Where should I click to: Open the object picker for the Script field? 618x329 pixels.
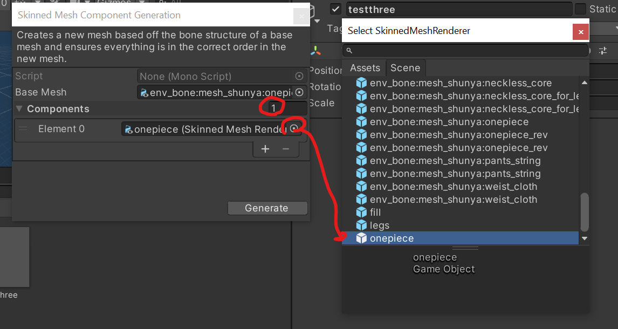[x=299, y=76]
